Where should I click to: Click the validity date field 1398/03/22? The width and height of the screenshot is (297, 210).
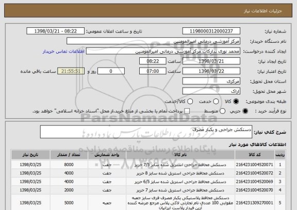coord(211,71)
